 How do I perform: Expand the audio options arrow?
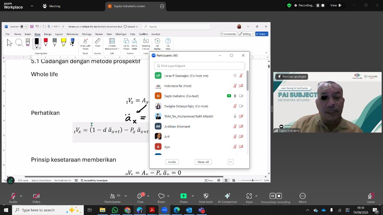tap(21, 196)
